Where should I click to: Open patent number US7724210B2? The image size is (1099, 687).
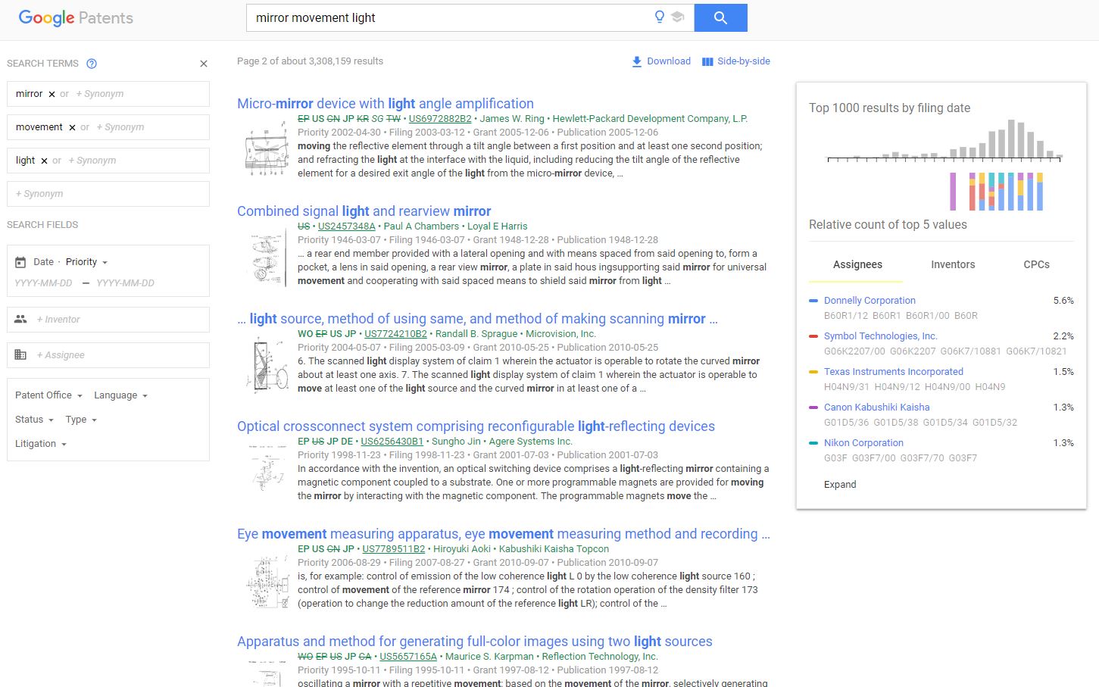pos(395,334)
